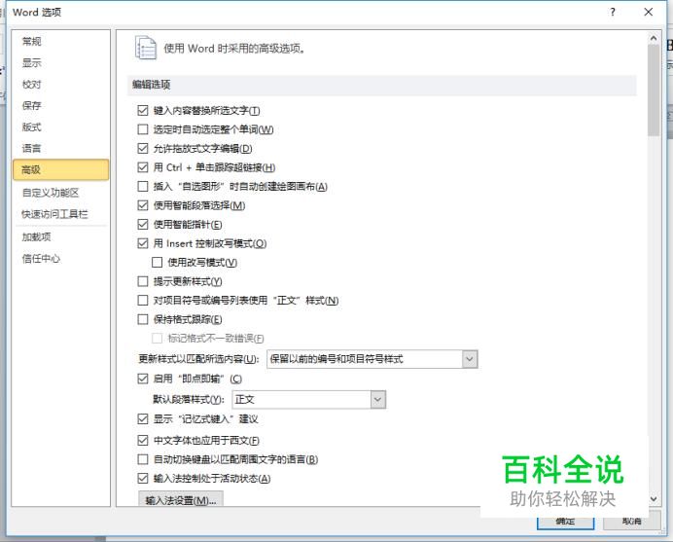Click the 使用 Word 时采用的高级选项 heading
Image resolution: width=673 pixels, height=542 pixels.
tap(234, 49)
